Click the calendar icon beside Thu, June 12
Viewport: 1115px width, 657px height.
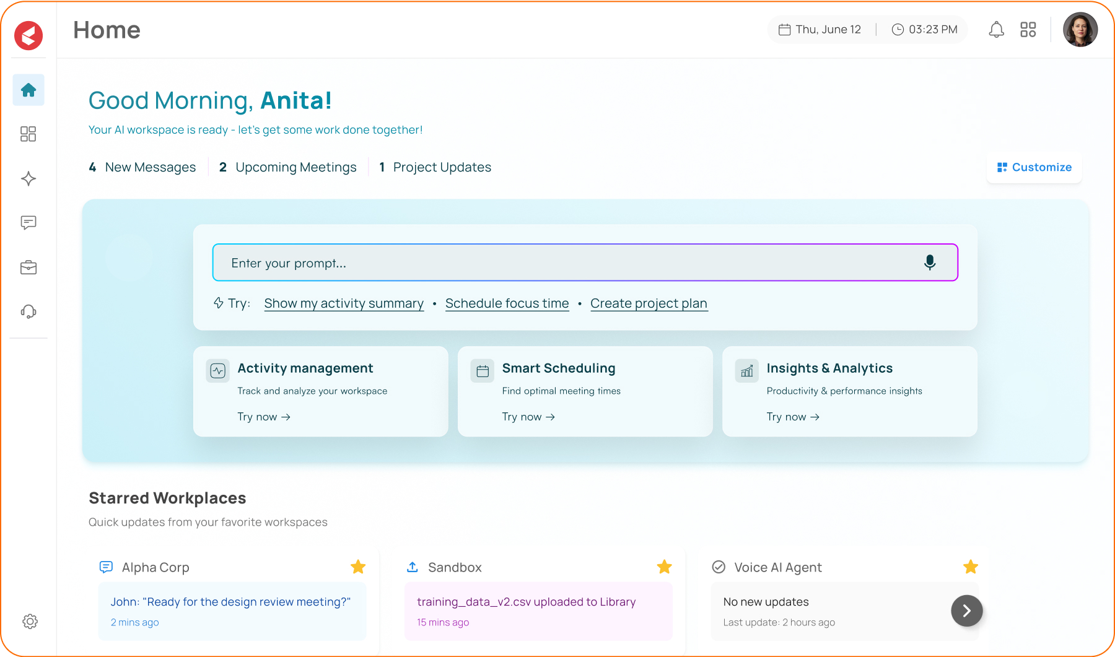pyautogui.click(x=784, y=30)
